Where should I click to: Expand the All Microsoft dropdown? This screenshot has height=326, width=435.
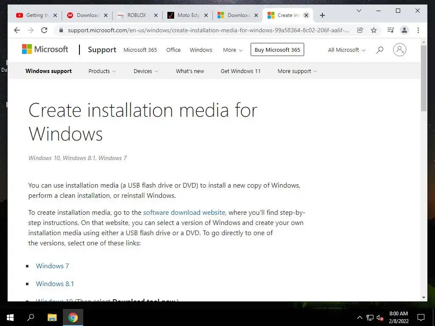pos(347,50)
